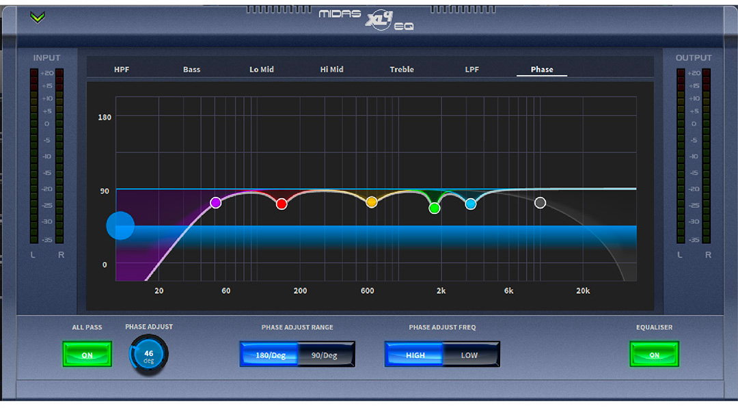The image size is (738, 408).
Task: Click the Midas XL4 EQ logo
Action: point(366,19)
